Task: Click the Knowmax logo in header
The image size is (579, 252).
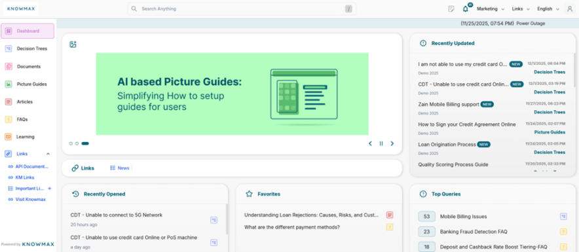Action: 21,9
